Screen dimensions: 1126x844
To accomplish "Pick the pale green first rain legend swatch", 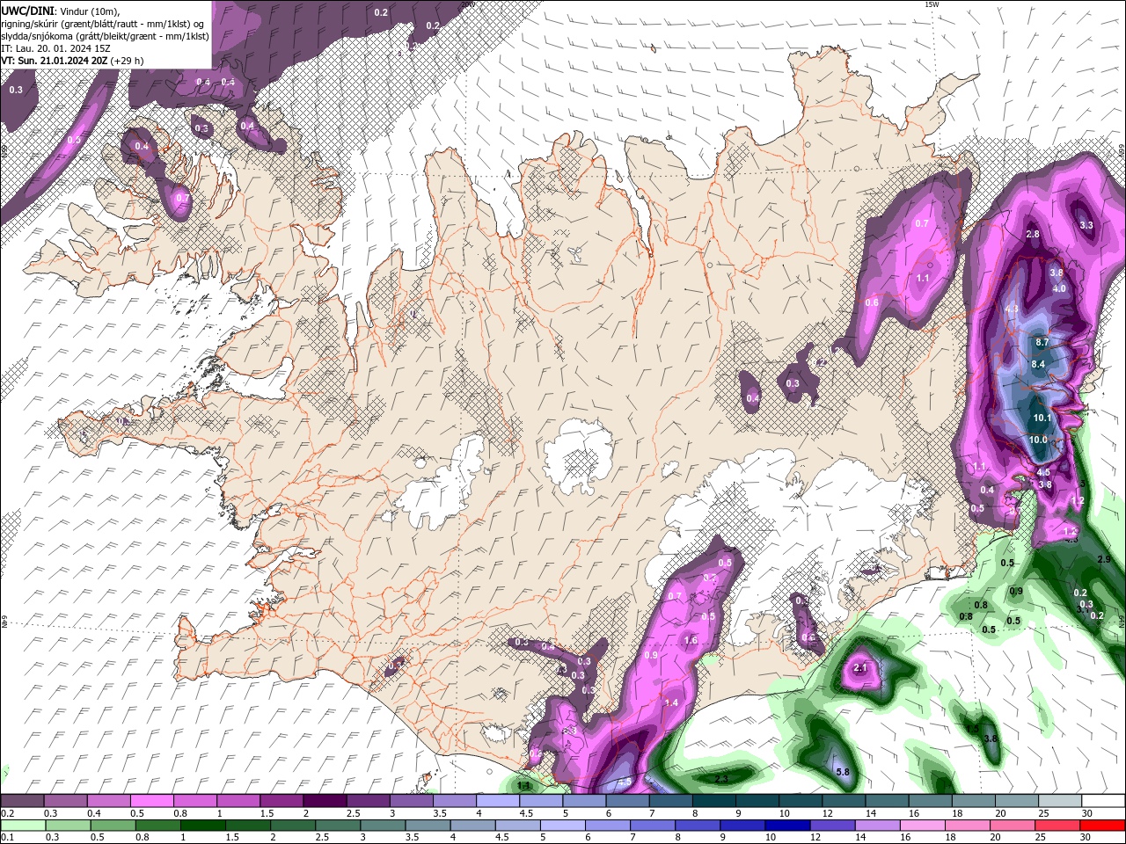I will tap(23, 826).
